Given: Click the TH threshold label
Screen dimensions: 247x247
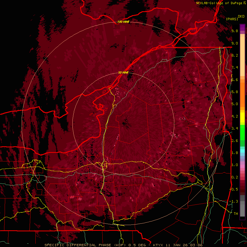Looking at the screenshot, I should [x=236, y=214].
